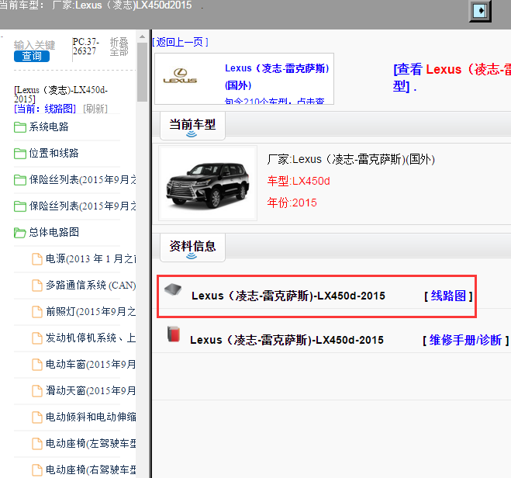Click document icon beside 多路通信系统 (CAN)
Screen dimensions: 511x478
(37, 286)
